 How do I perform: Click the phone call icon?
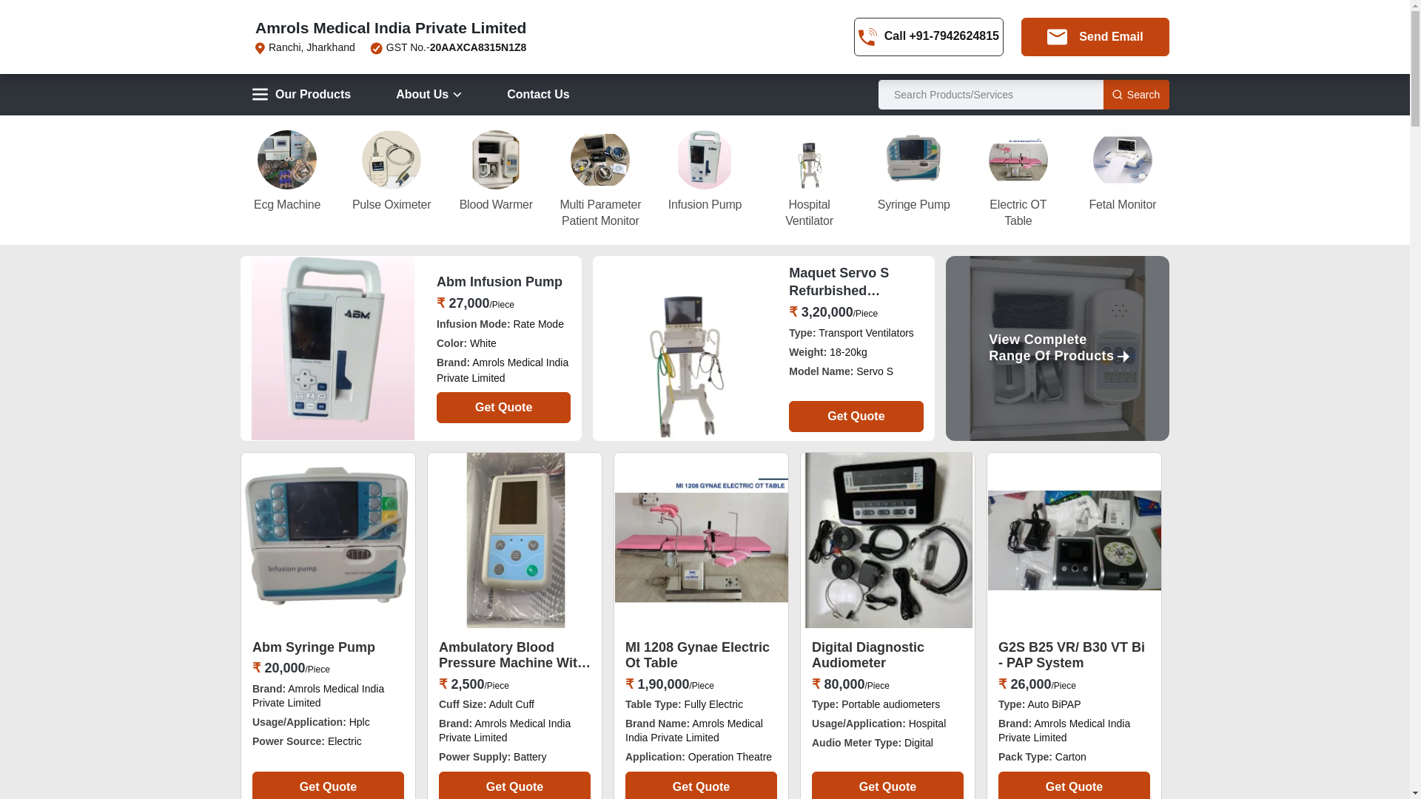pos(867,37)
